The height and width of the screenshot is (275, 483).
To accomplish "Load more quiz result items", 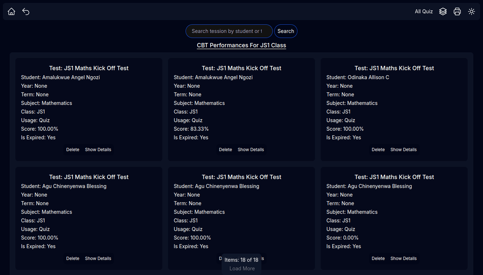I will (x=241, y=268).
